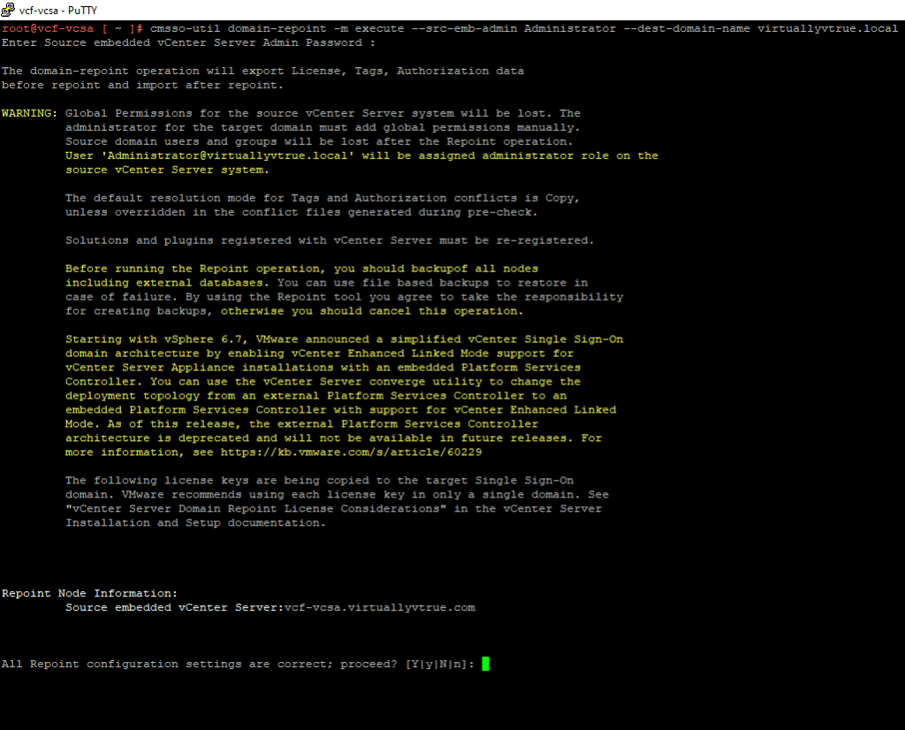This screenshot has height=730, width=905.
Task: Click the PuTTY icon in the title bar
Action: point(10,10)
